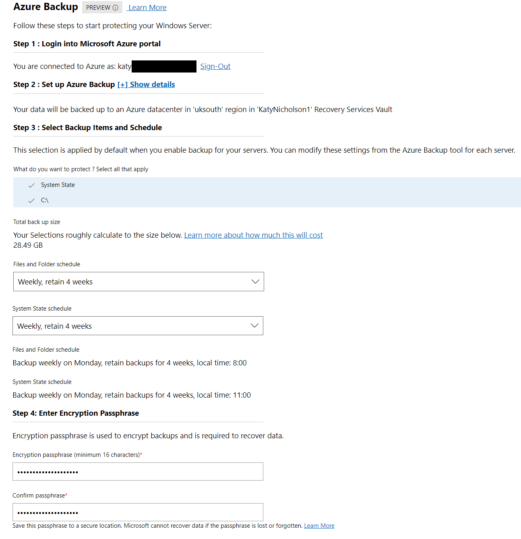Click the Files and Folder schedule chevron arrow
521x539 pixels.
[255, 282]
